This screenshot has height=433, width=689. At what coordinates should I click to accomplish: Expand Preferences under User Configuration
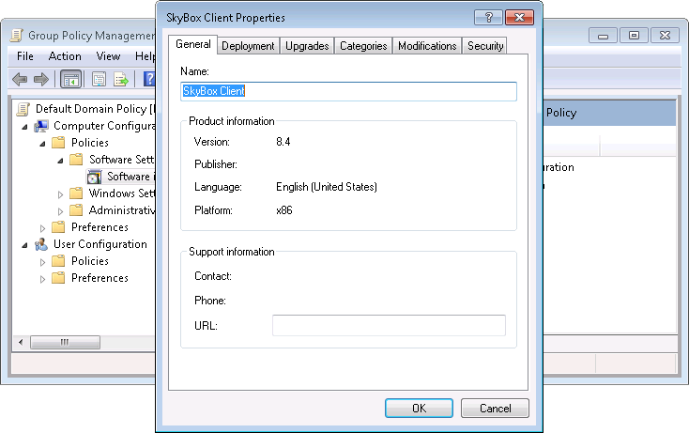[42, 279]
